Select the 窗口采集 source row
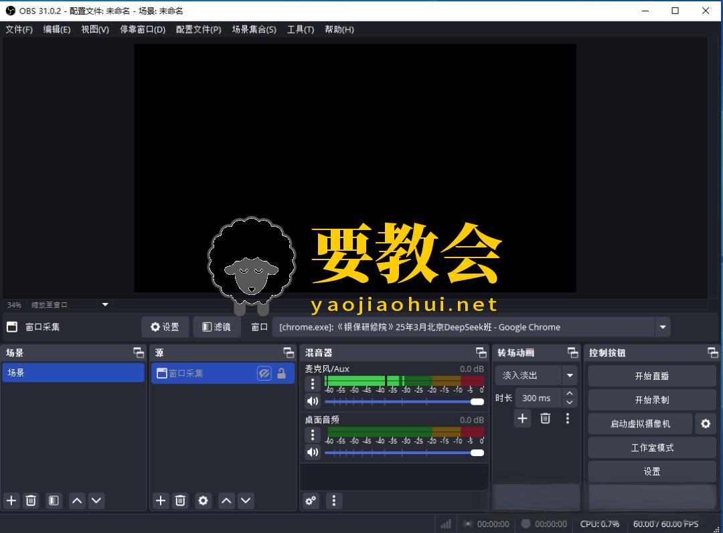The height and width of the screenshot is (533, 723). [x=223, y=373]
